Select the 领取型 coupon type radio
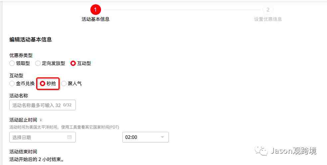327x165 pixels. click(12, 63)
